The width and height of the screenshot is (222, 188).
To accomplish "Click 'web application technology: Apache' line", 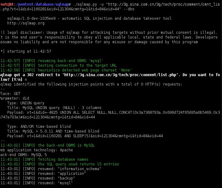I will (x=36, y=150).
